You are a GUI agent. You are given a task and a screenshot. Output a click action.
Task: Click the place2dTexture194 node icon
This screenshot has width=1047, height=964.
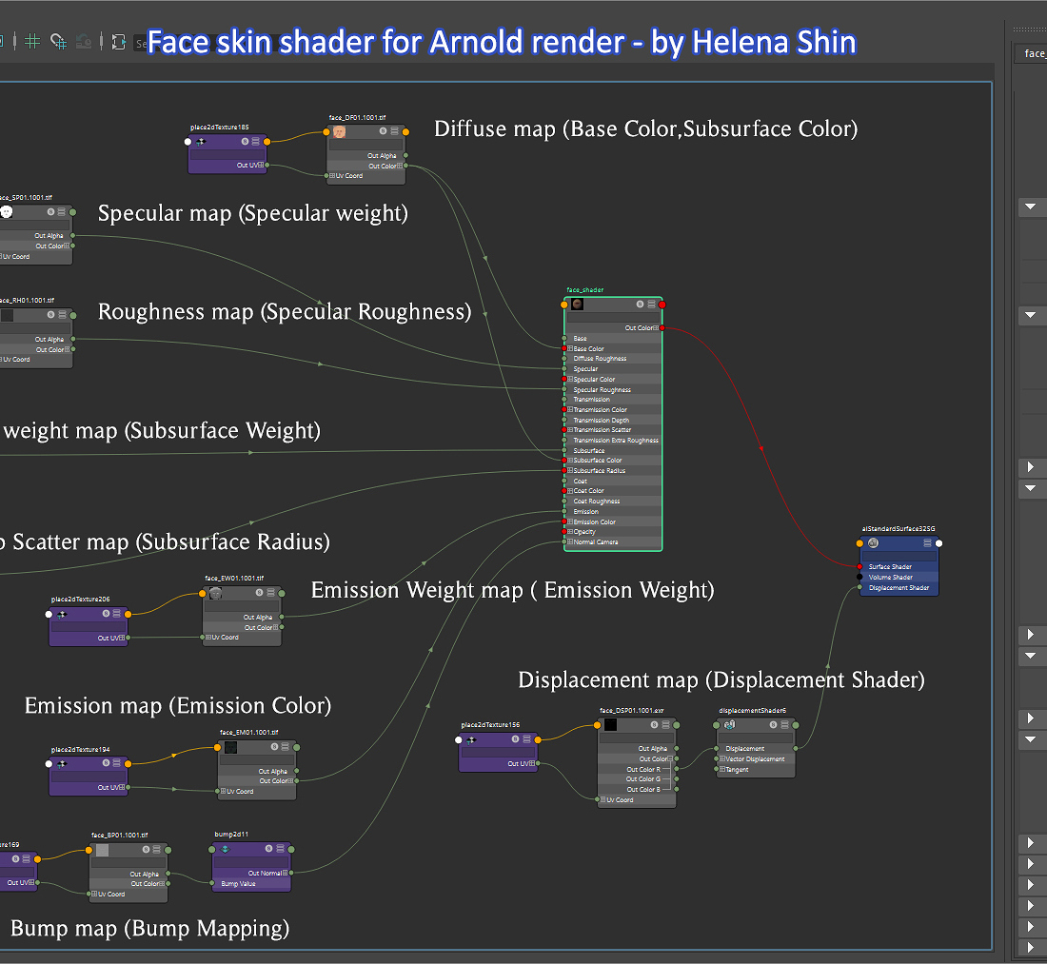62,764
